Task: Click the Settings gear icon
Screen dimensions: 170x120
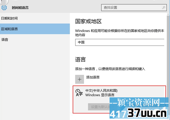Action: click(x=4, y=8)
